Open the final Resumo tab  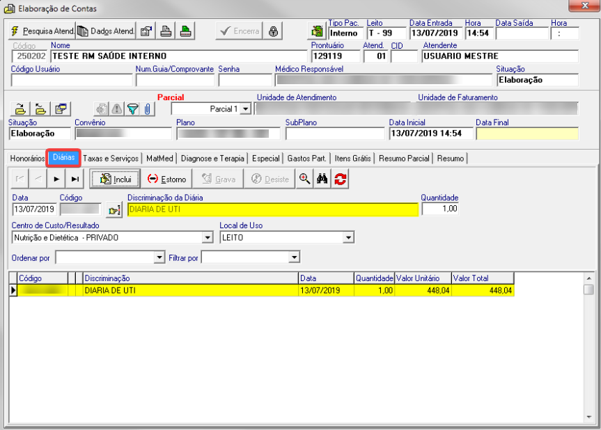[451, 159]
